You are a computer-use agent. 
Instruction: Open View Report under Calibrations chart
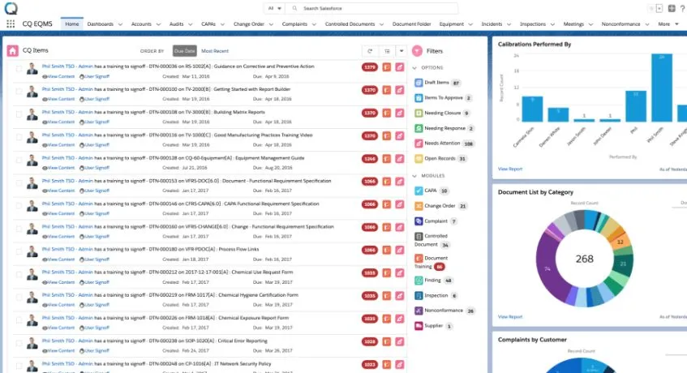(x=510, y=169)
